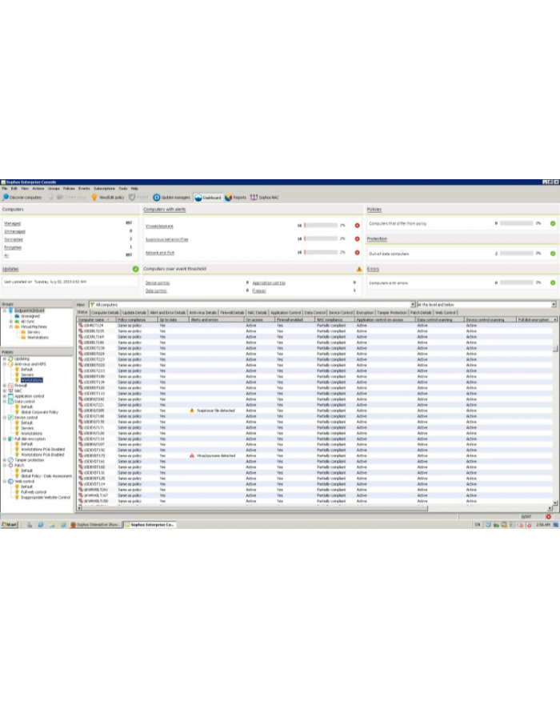Click the Firewall policy icon in the tree
Viewport: 560px width, 709px height.
tap(10, 386)
